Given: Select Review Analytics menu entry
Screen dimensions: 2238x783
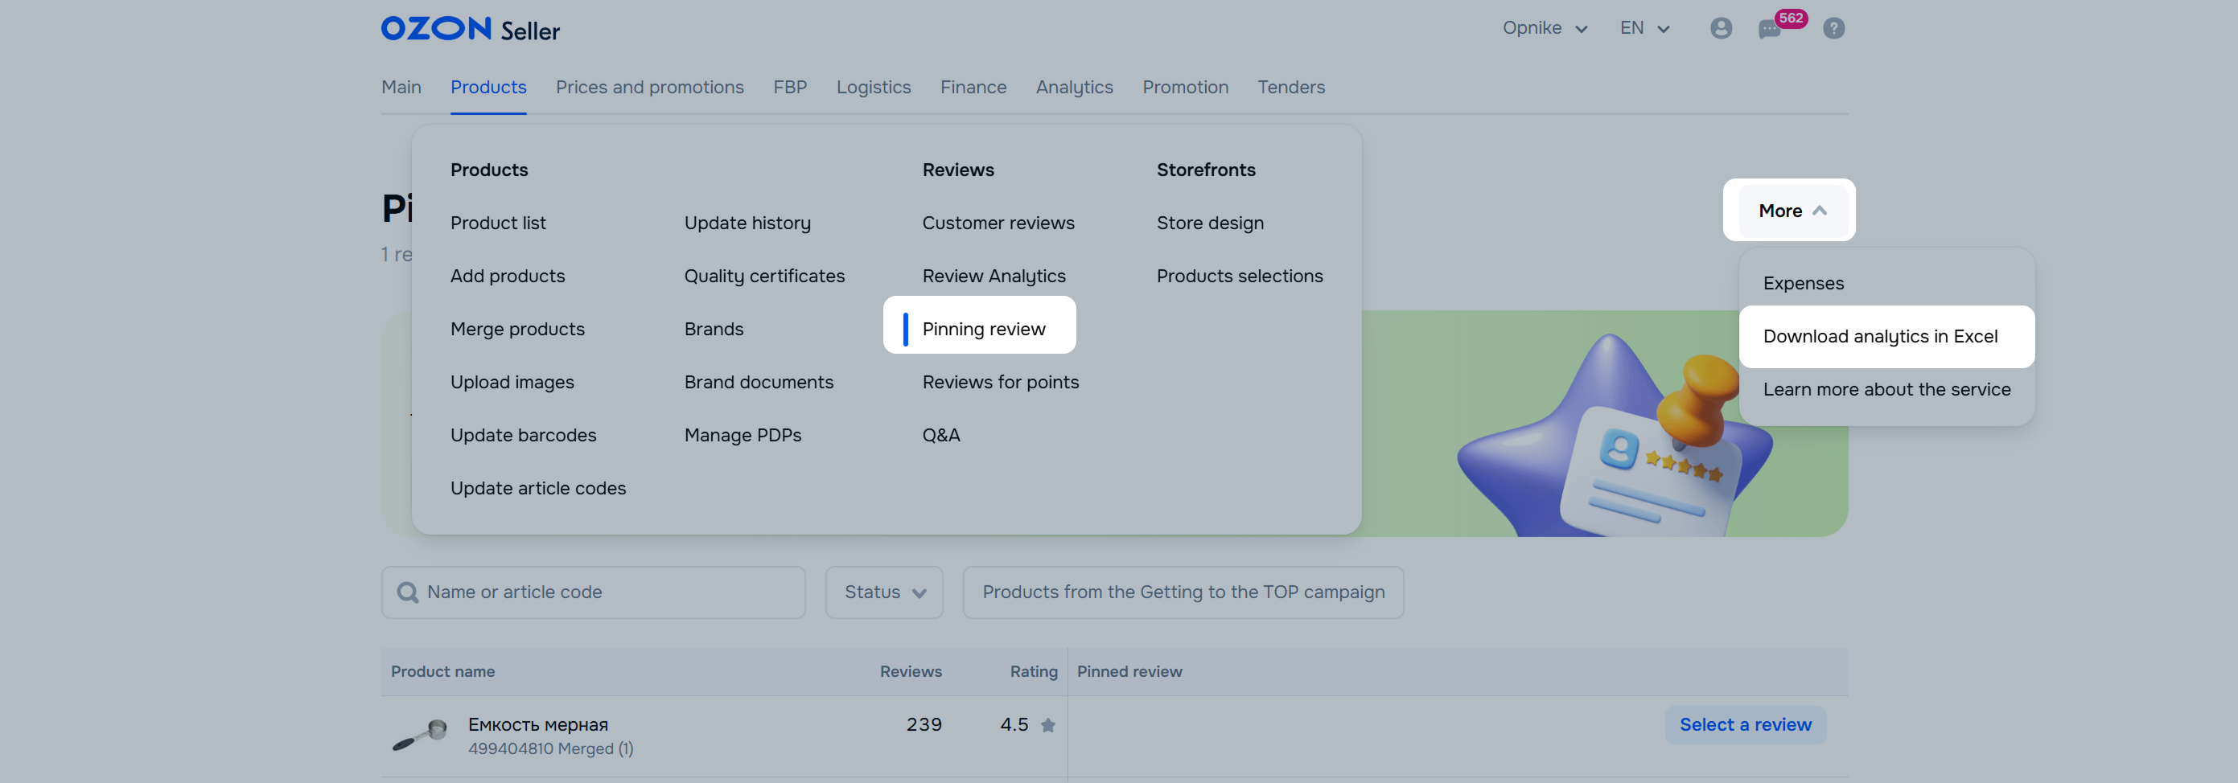Looking at the screenshot, I should [994, 276].
